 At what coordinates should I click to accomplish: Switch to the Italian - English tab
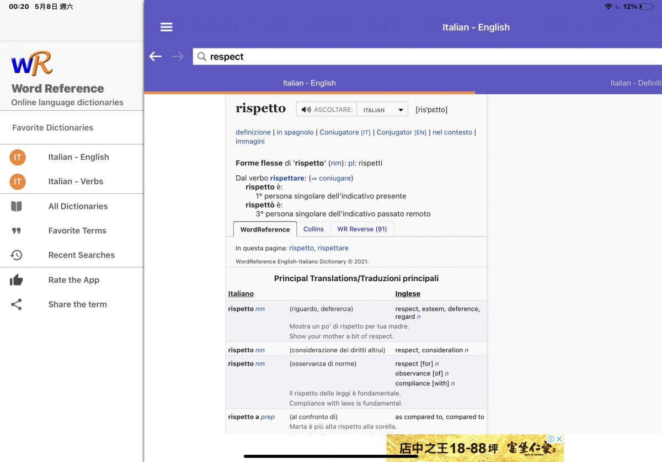(309, 83)
